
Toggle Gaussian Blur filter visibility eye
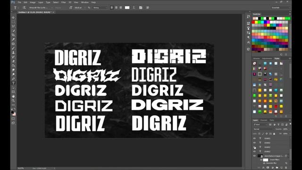pyautogui.click(x=264, y=163)
